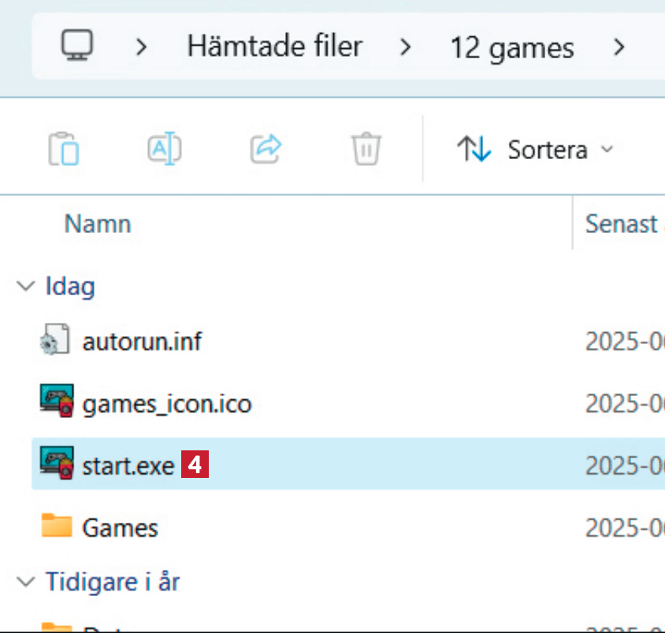Click the start.exe application icon

pos(57,465)
